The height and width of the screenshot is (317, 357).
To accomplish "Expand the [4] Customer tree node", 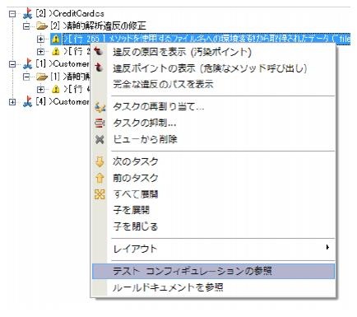I will 12,102.
